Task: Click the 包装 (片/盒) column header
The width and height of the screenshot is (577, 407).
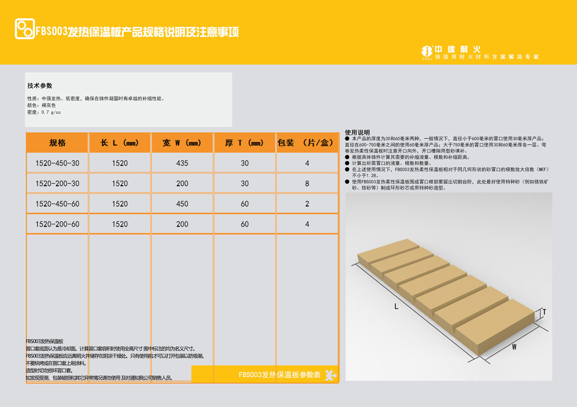Action: pos(307,143)
